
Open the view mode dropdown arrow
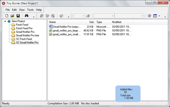tap(159, 16)
